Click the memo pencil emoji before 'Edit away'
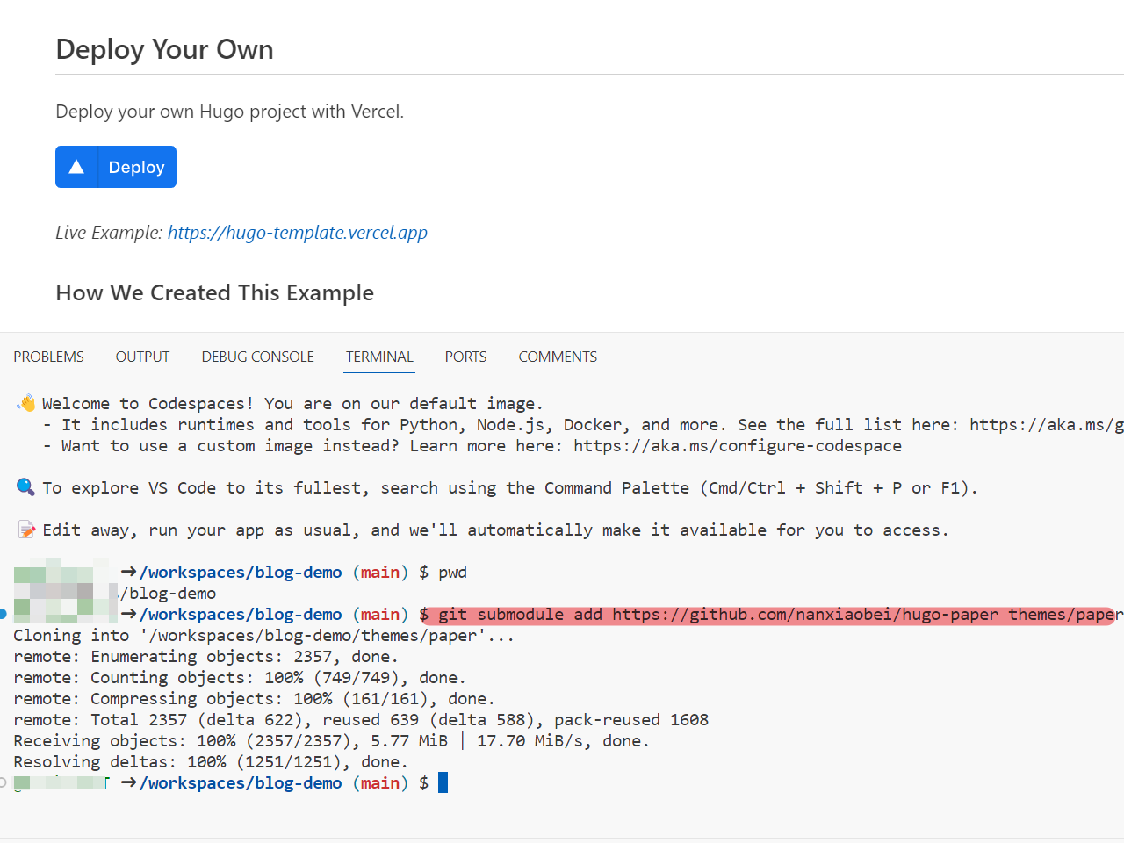This screenshot has width=1124, height=843. pos(26,530)
